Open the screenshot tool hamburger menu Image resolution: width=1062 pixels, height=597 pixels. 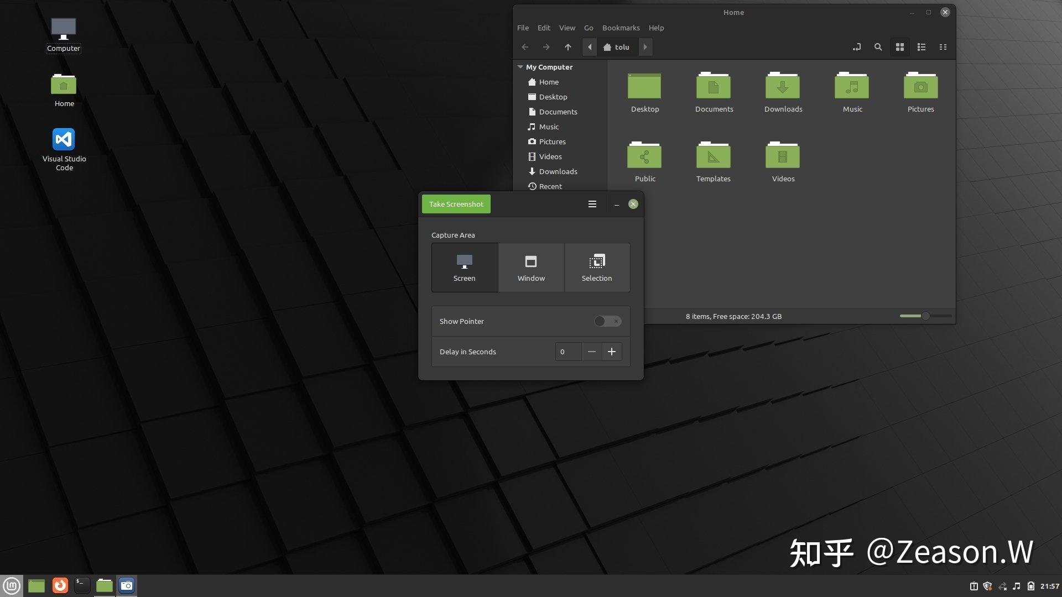point(592,204)
